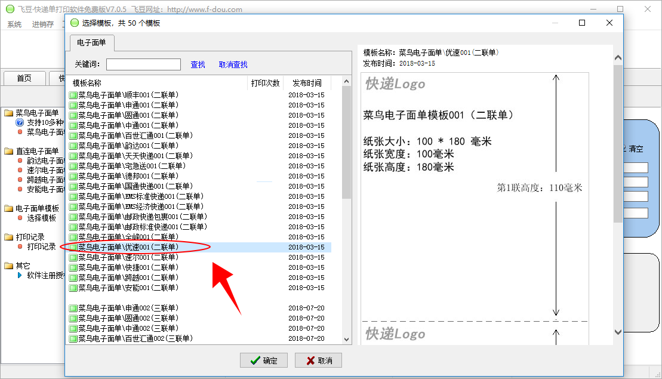The width and height of the screenshot is (662, 379).
Task: Click the blue arrow icon beside 软件注册授权
Action: click(20, 275)
